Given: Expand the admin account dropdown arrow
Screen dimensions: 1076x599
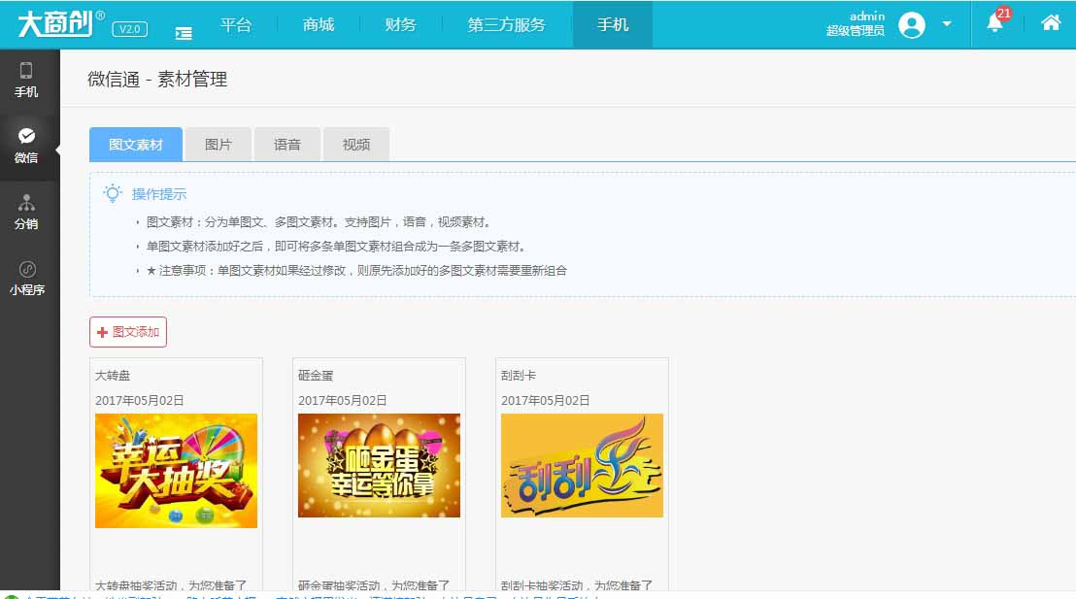Looking at the screenshot, I should tap(947, 24).
